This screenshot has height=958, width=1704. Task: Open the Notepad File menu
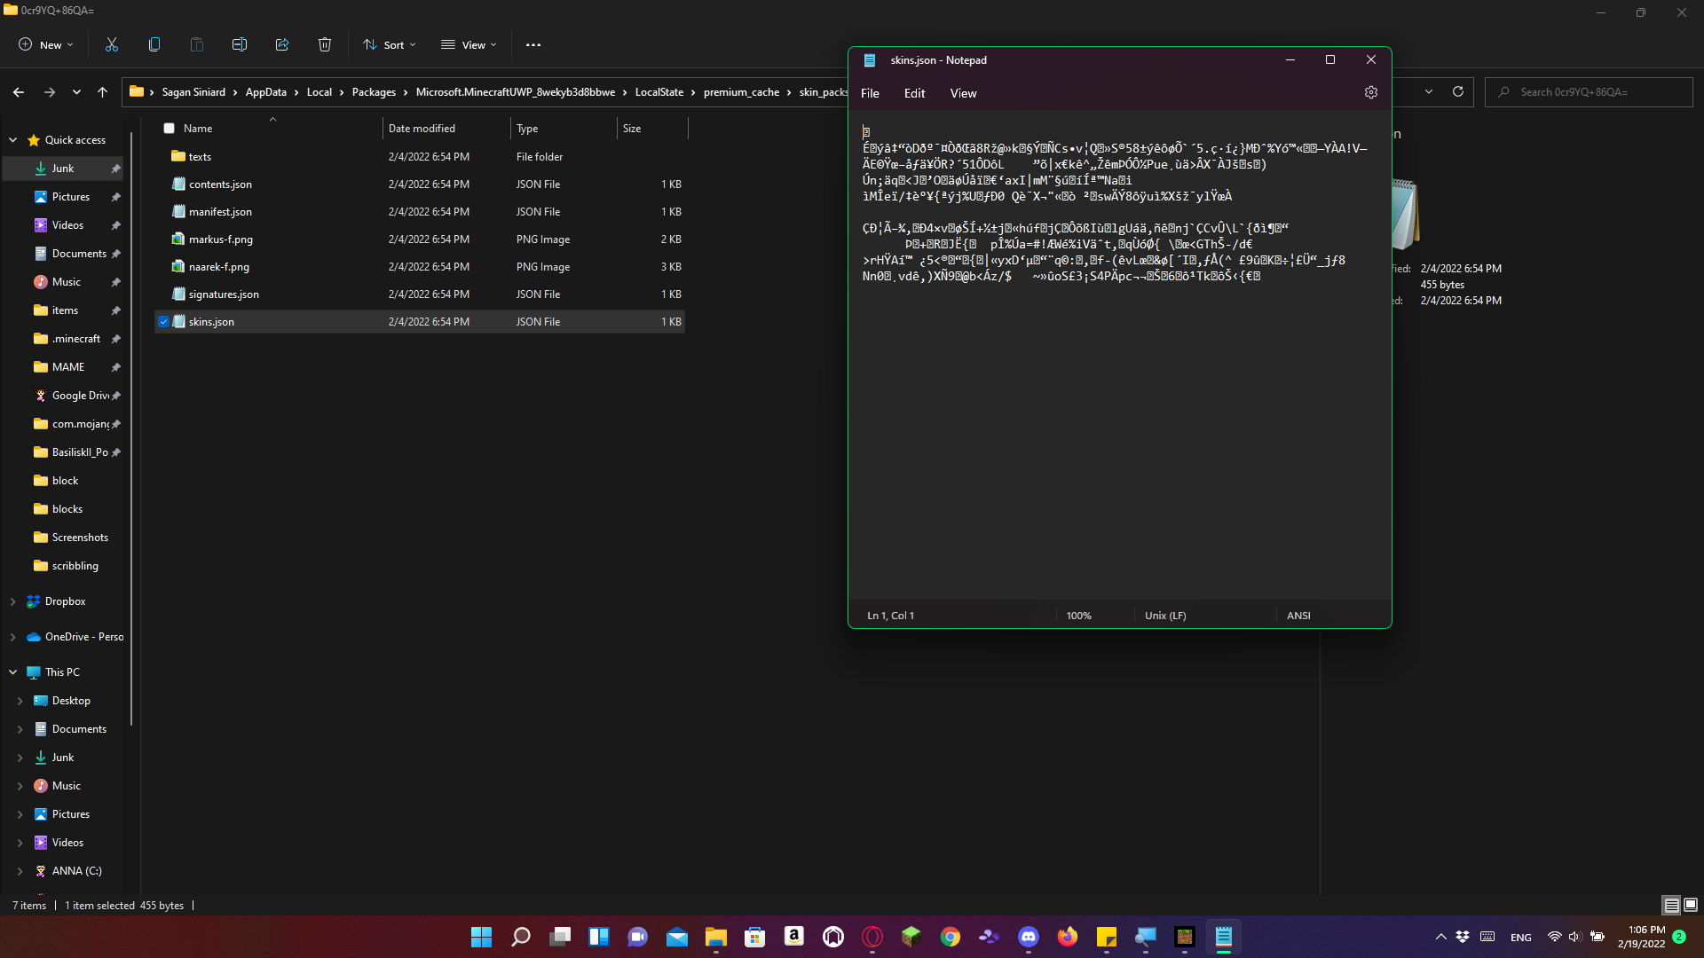(x=870, y=93)
